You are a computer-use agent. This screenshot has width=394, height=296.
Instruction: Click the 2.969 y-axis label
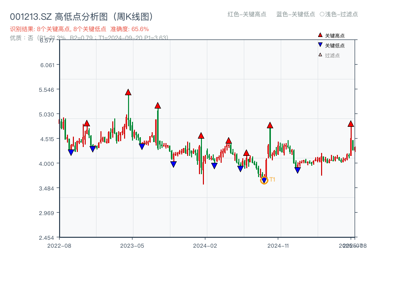point(46,213)
